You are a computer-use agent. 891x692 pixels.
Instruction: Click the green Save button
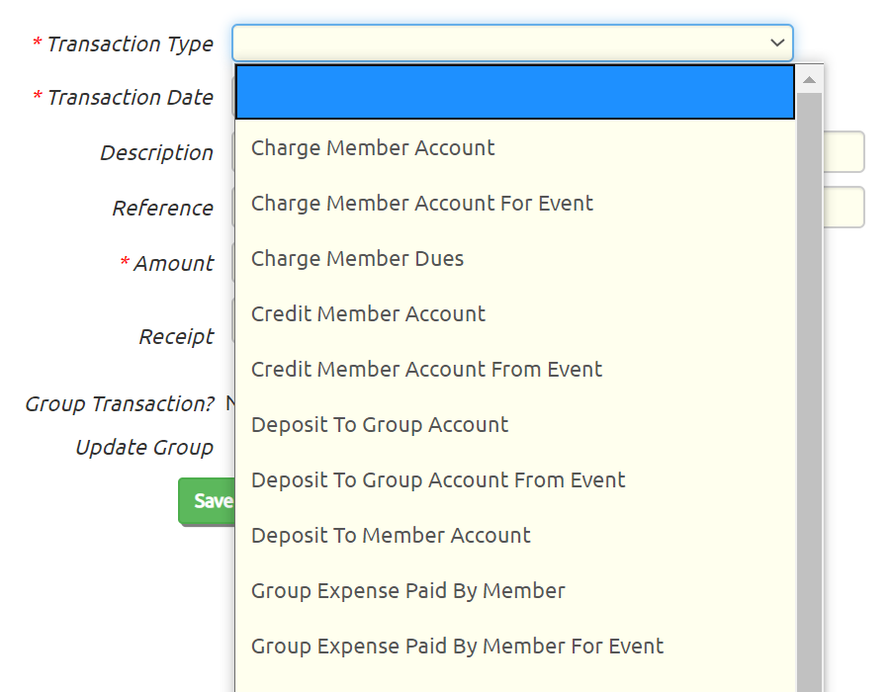tap(207, 501)
